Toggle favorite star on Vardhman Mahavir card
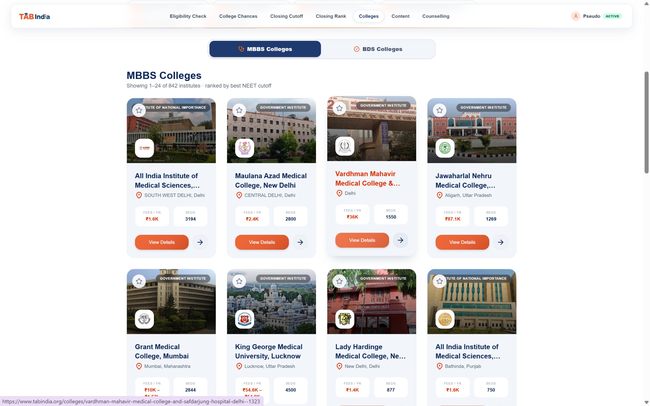This screenshot has height=406, width=650. point(339,108)
